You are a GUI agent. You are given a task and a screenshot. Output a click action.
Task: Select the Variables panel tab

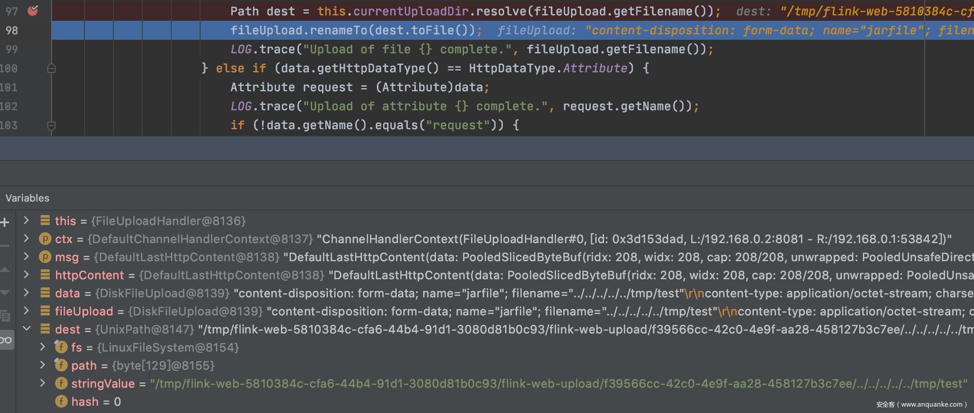[x=28, y=198]
